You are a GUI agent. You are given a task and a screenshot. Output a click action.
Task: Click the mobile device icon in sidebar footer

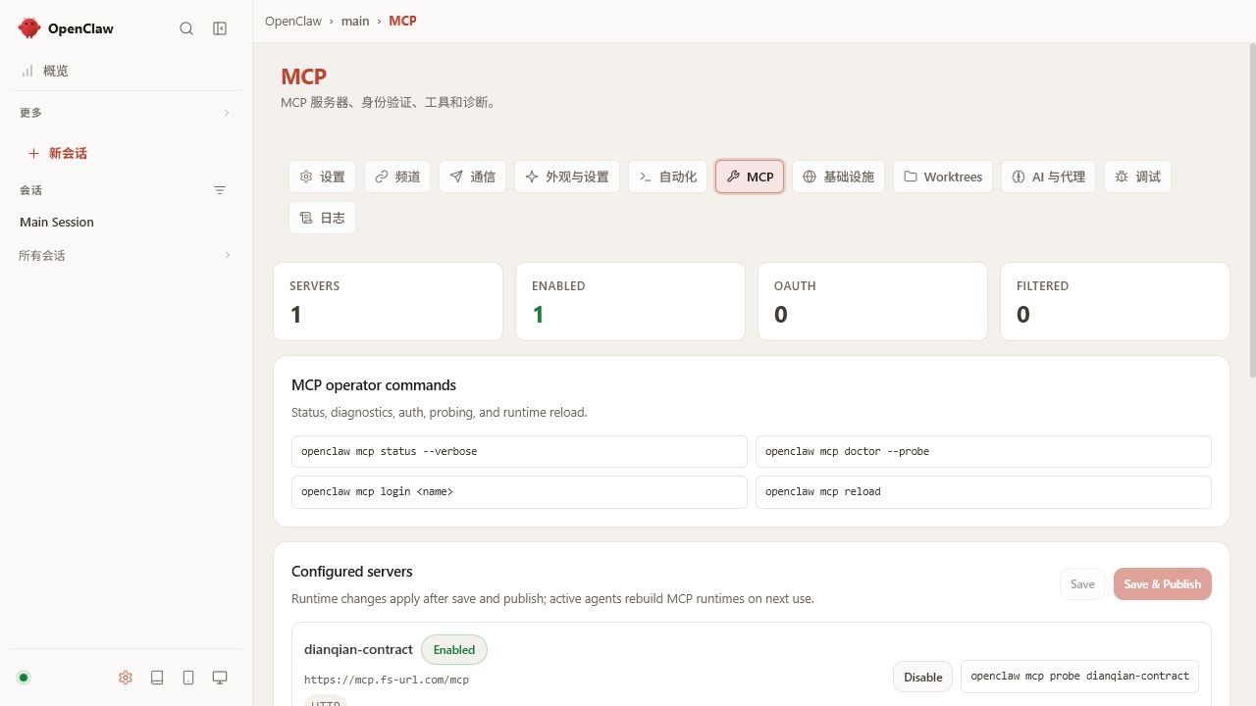[188, 678]
